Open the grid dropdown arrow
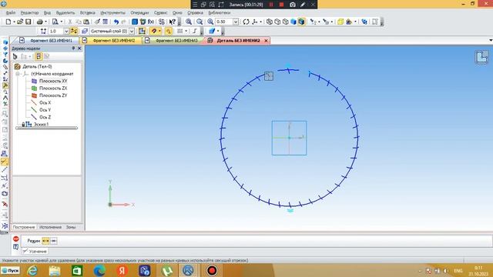Viewport: 493px width, 277px height. pyautogui.click(x=186, y=31)
